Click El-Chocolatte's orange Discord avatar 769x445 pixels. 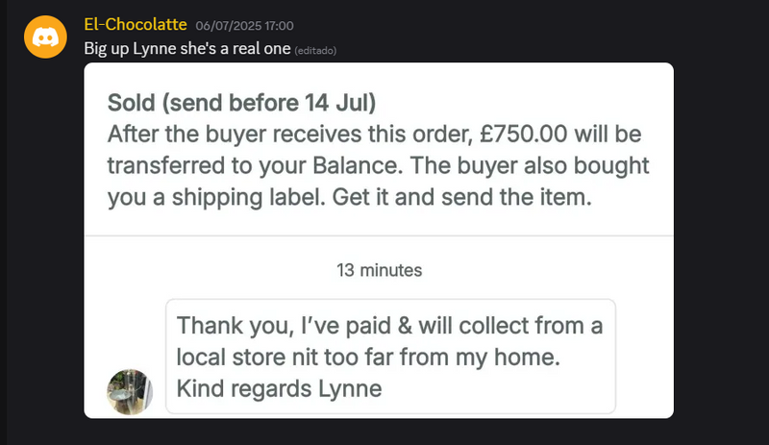tap(45, 37)
